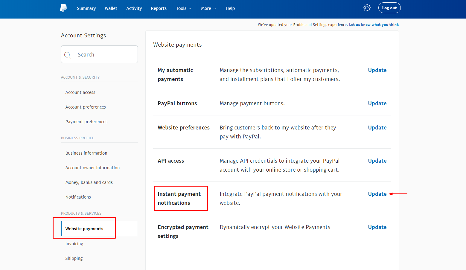The image size is (466, 270).
Task: Go to the Wallet page
Action: click(x=111, y=8)
